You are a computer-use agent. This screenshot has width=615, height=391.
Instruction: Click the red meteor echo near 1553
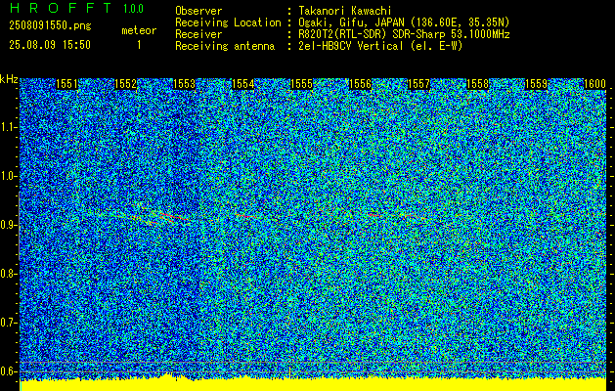pos(174,217)
